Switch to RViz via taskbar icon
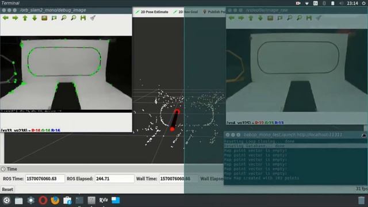 click(x=103, y=201)
